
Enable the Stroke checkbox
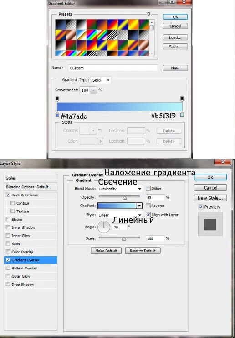tap(8, 219)
